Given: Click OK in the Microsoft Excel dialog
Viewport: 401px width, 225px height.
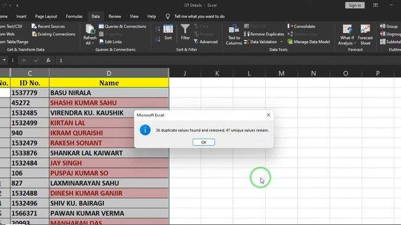Looking at the screenshot, I should [204, 142].
